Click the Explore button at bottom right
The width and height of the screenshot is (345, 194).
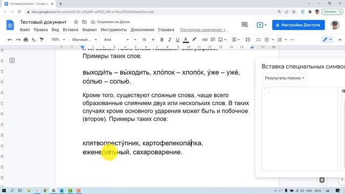tap(322, 181)
